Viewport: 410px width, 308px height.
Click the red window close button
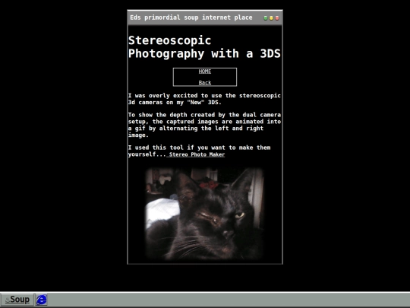277,18
